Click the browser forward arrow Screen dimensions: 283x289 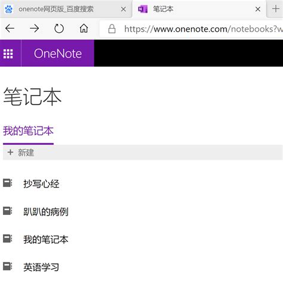pyautogui.click(x=35, y=29)
